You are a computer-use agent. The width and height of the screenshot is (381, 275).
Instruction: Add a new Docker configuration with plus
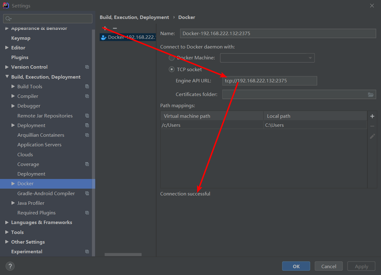pyautogui.click(x=105, y=28)
